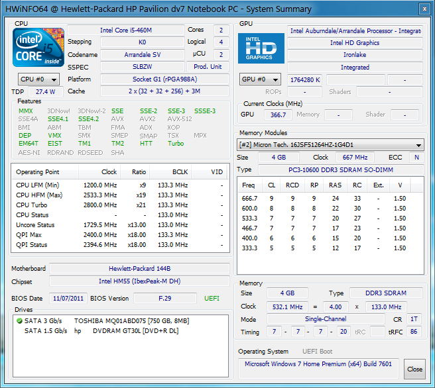Click the EM64T feature label

click(29, 144)
